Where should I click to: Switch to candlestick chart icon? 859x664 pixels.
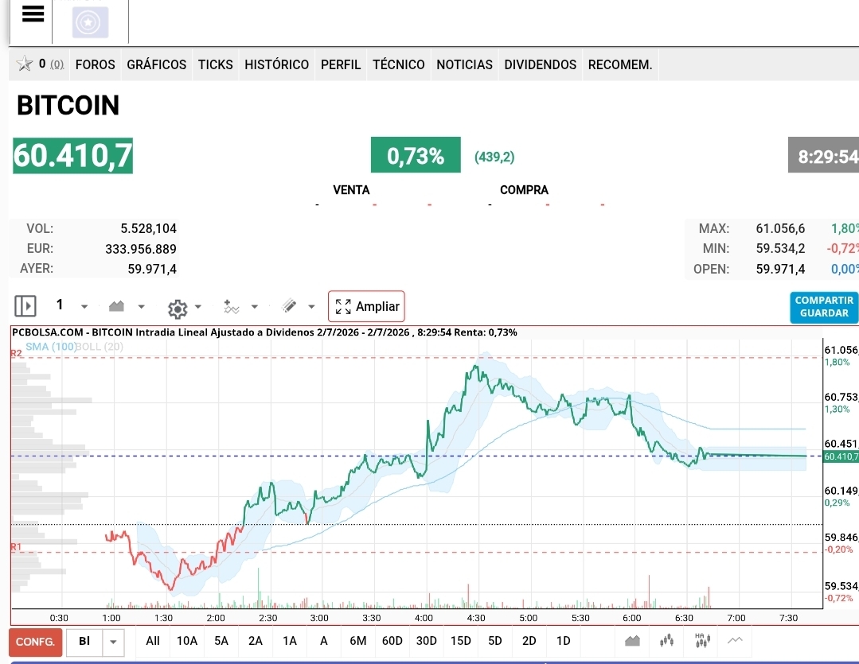666,640
